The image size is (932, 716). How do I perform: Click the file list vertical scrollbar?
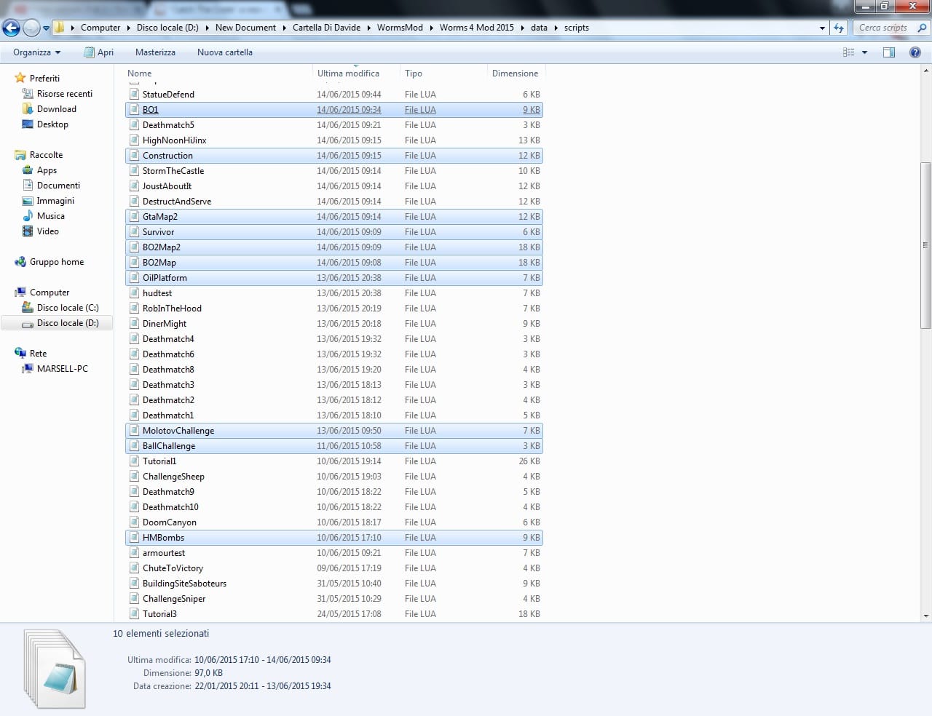coord(926,245)
